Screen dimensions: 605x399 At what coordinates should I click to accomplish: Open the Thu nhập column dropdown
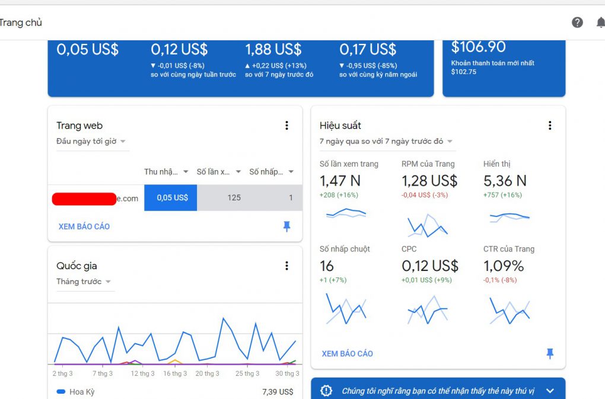[x=166, y=172]
